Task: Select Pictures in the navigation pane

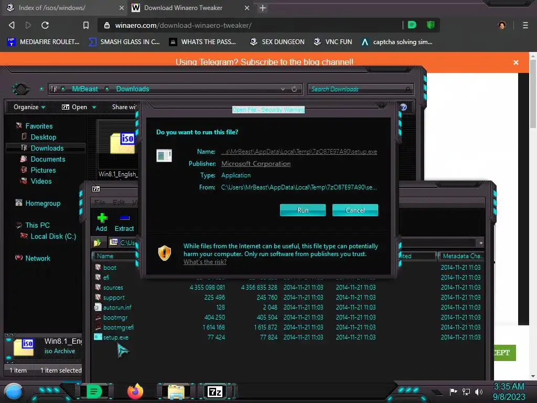Action: point(43,170)
